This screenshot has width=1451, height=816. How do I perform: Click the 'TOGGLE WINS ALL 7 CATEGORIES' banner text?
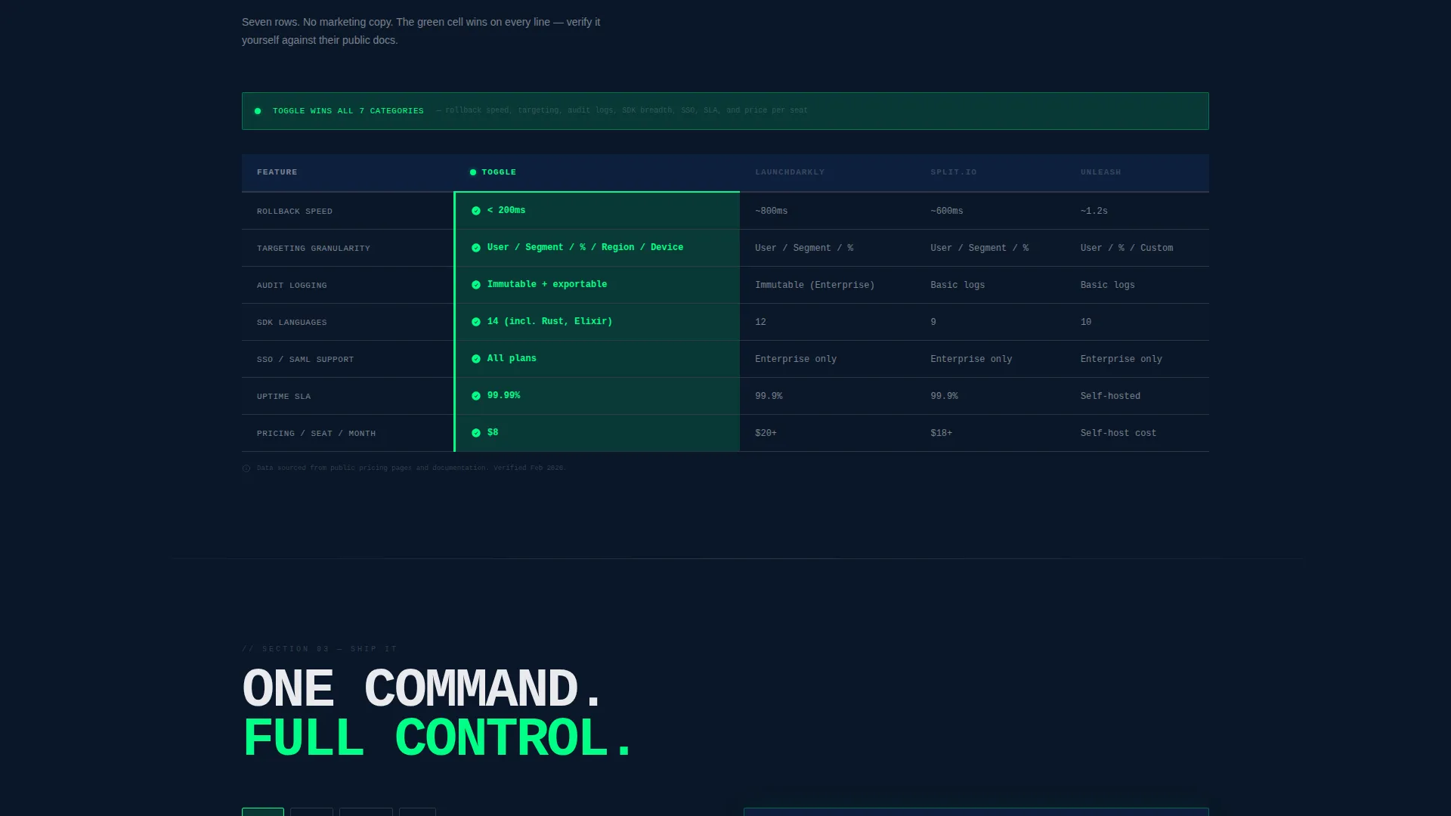(348, 111)
